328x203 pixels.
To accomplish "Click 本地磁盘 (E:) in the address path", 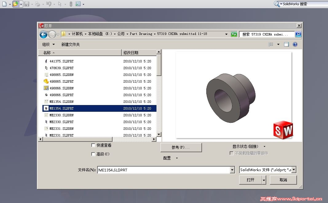I will (100, 34).
